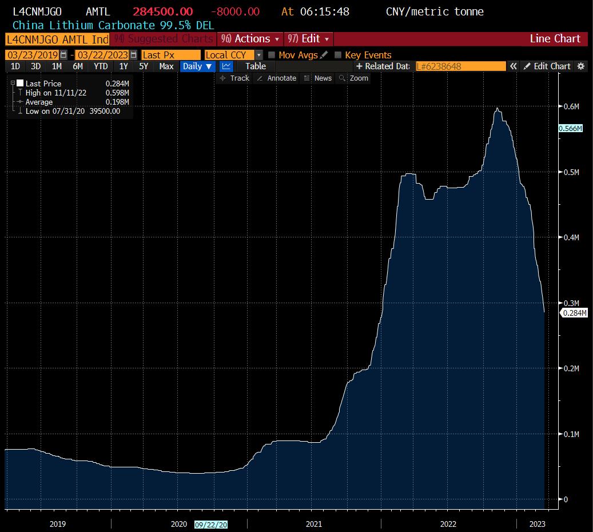
Task: Select the line chart view icon
Action: point(226,66)
